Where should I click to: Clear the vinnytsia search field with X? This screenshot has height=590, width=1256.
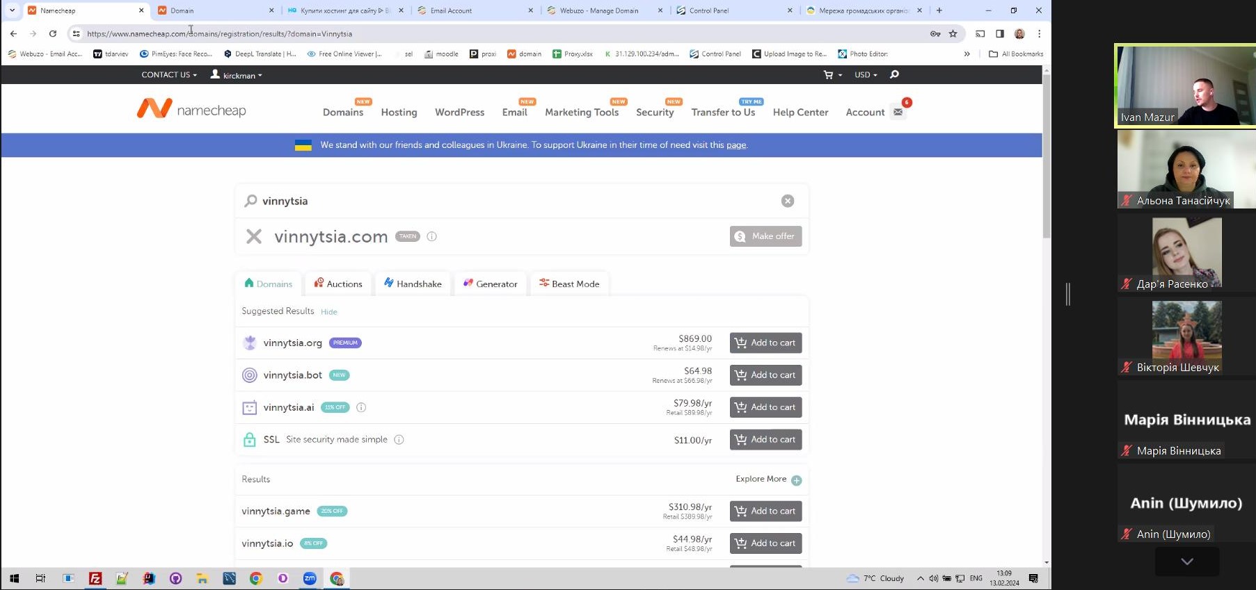[x=787, y=201]
